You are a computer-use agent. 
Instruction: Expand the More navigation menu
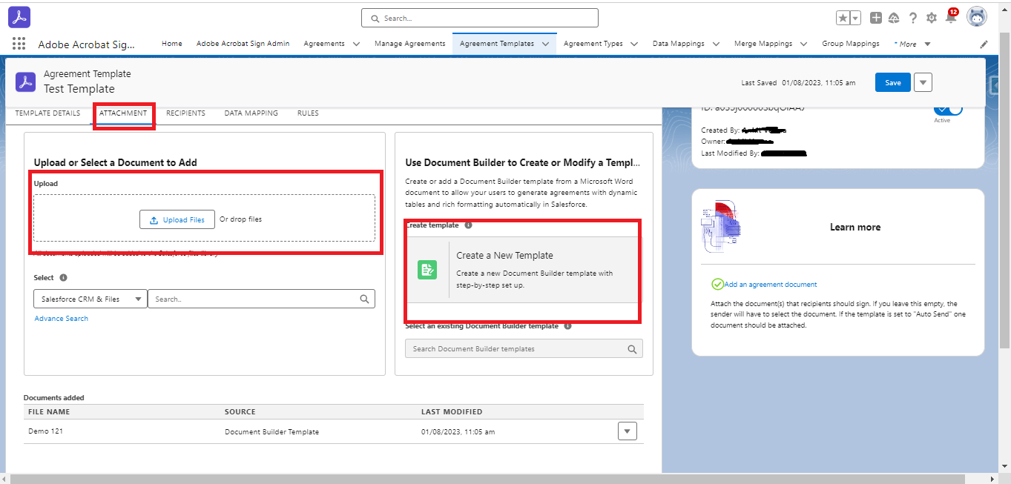[x=912, y=44]
